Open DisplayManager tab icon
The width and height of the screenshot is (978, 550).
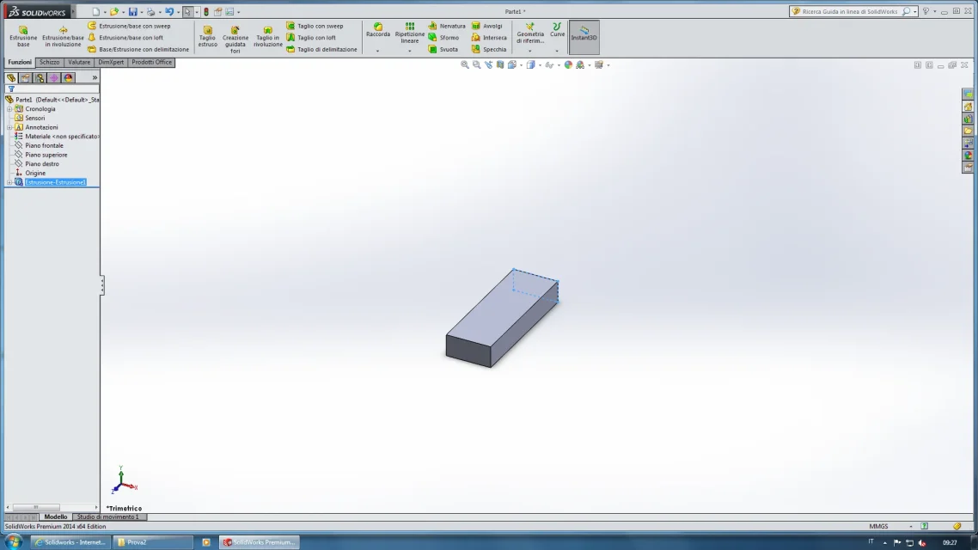tap(69, 78)
